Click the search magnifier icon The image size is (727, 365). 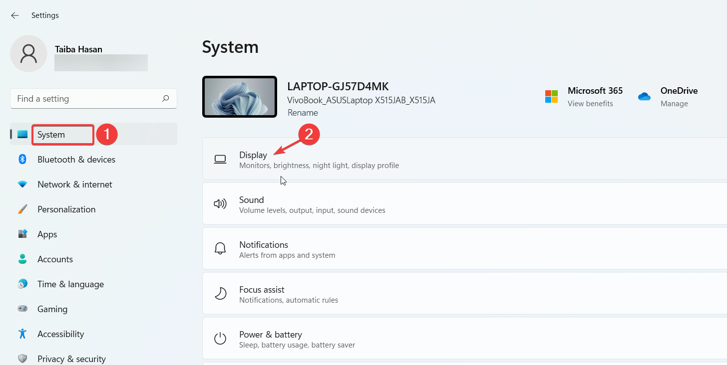coord(165,99)
